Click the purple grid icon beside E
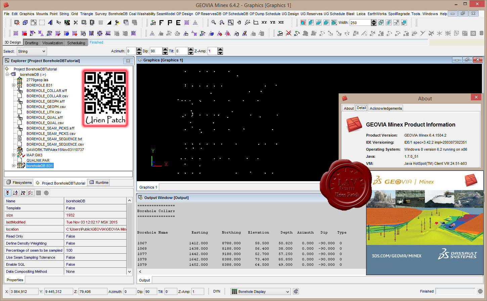Screen dimensions: 487x301 coord(187,22)
